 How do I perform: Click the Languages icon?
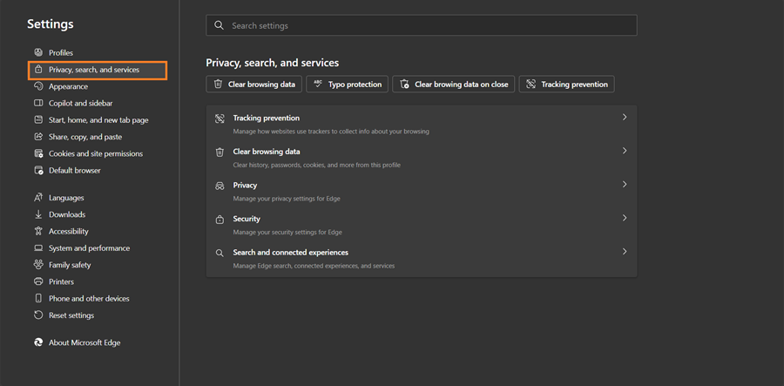(38, 198)
